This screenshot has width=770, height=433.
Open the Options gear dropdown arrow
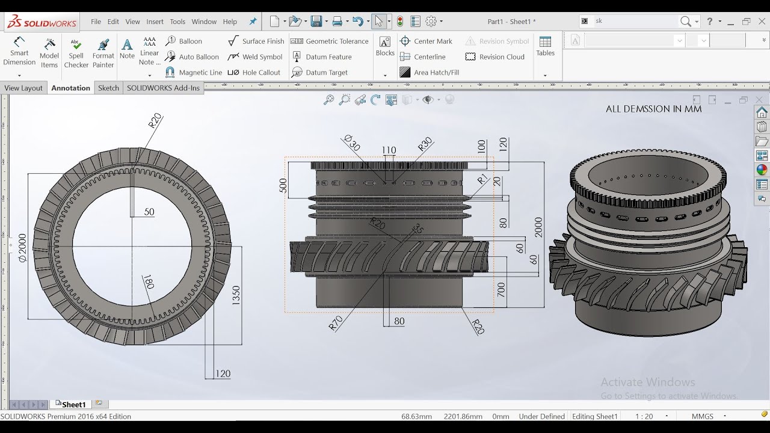(x=441, y=22)
